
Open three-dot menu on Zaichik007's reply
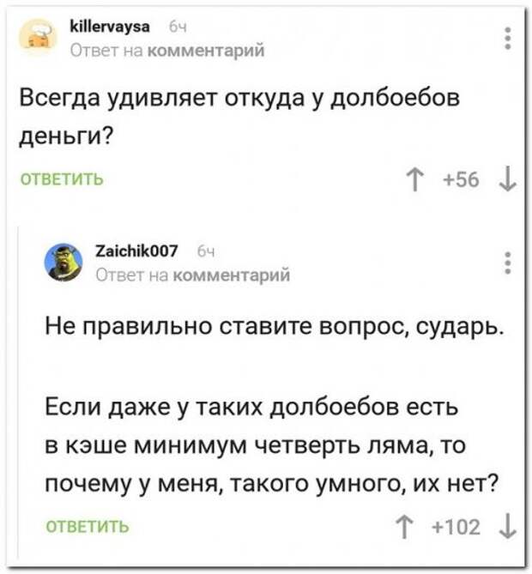pyautogui.click(x=507, y=263)
